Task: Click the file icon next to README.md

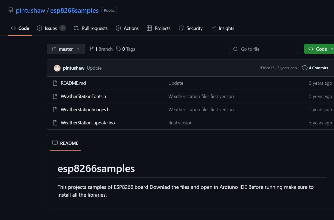Action: tap(55, 83)
